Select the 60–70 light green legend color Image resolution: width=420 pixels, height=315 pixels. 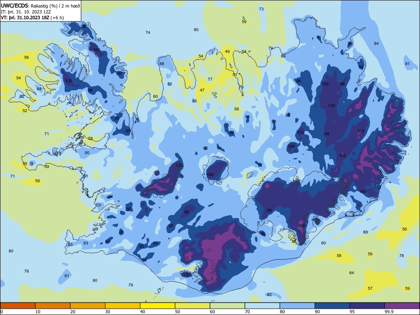point(227,306)
